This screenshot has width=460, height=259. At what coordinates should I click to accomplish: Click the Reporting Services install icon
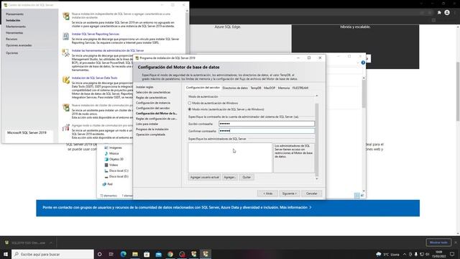66,36
